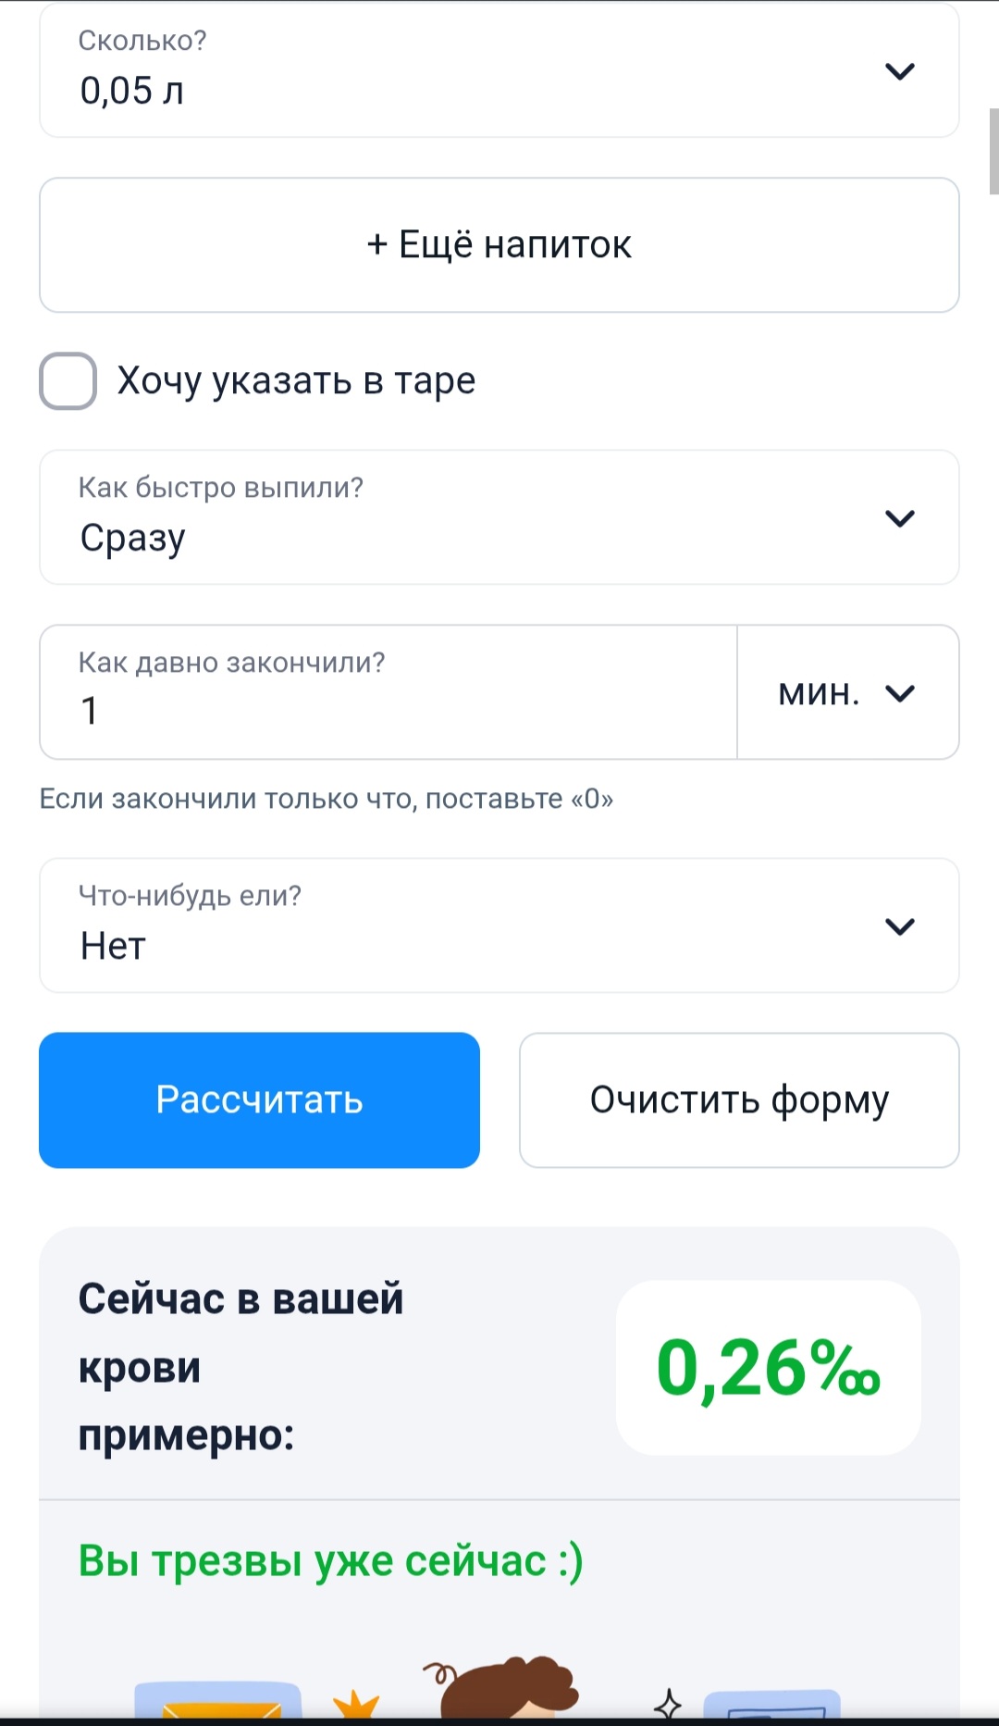Click the outlined sparkle star icon
Screen dimensions: 999x1726
[x=668, y=1703]
